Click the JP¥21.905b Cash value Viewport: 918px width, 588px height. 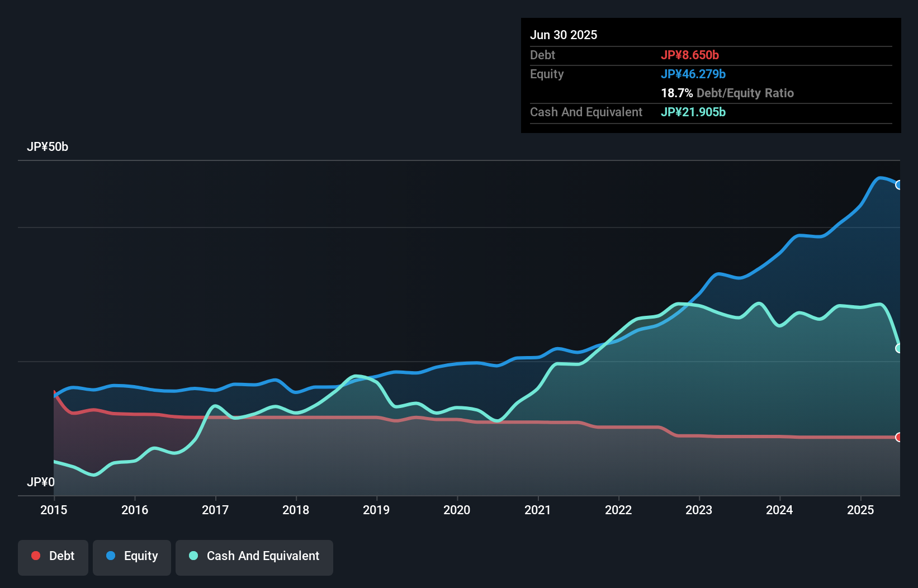[693, 112]
